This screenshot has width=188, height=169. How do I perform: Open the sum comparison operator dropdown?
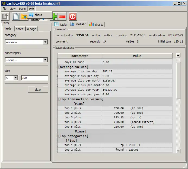(x=15, y=78)
